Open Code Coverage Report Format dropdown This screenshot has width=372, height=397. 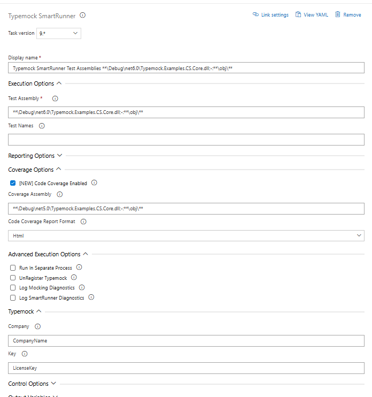[186, 235]
